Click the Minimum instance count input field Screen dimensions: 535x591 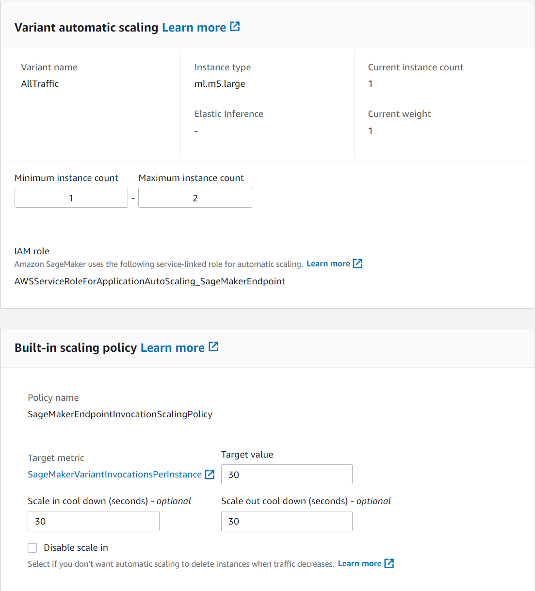pos(71,197)
